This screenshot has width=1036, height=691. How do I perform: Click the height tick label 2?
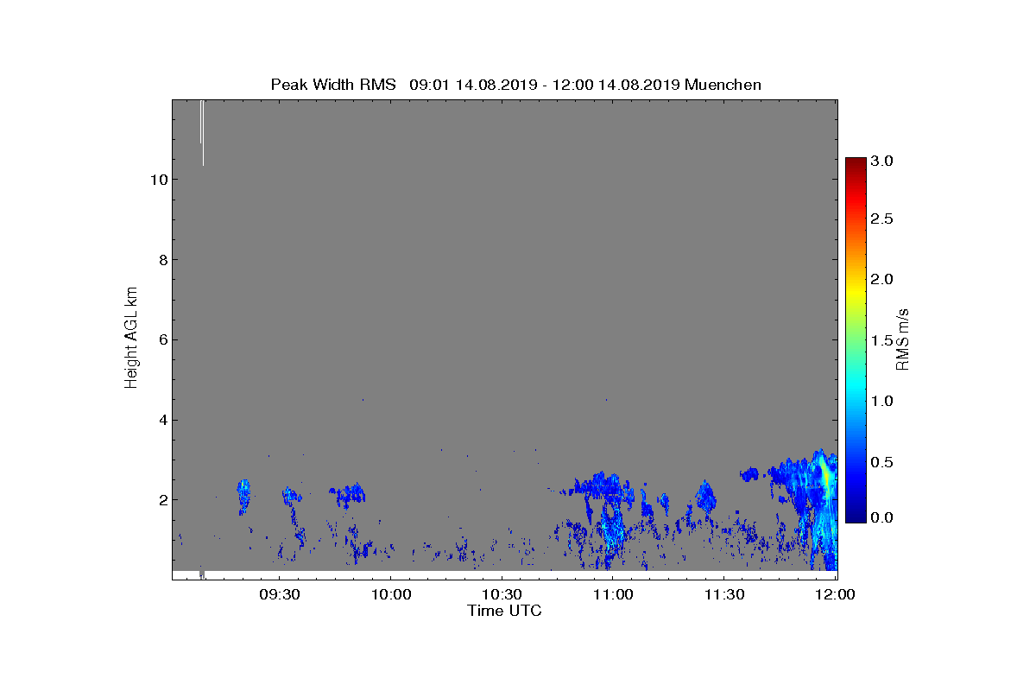[x=161, y=500]
